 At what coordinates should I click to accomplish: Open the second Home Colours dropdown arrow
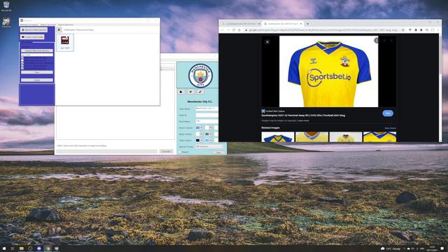point(211,127)
